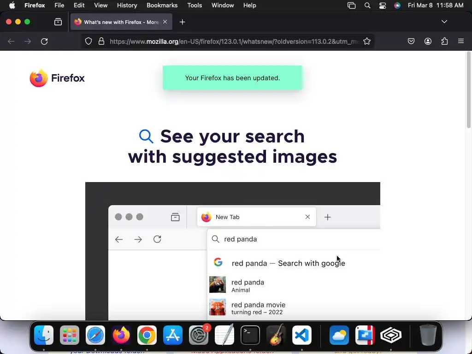Activate Siri from the menu bar
The image size is (472, 354).
click(397, 6)
